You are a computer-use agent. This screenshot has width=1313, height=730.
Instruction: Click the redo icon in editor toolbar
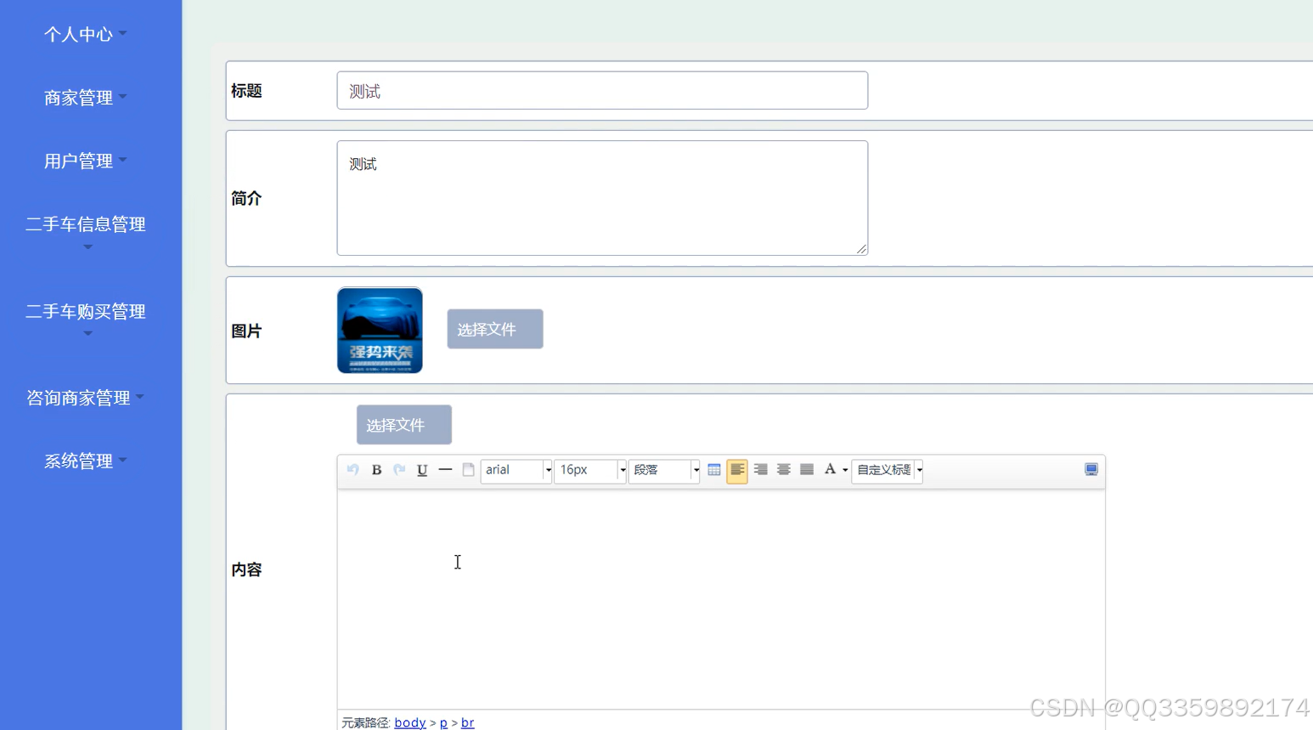pyautogui.click(x=399, y=469)
